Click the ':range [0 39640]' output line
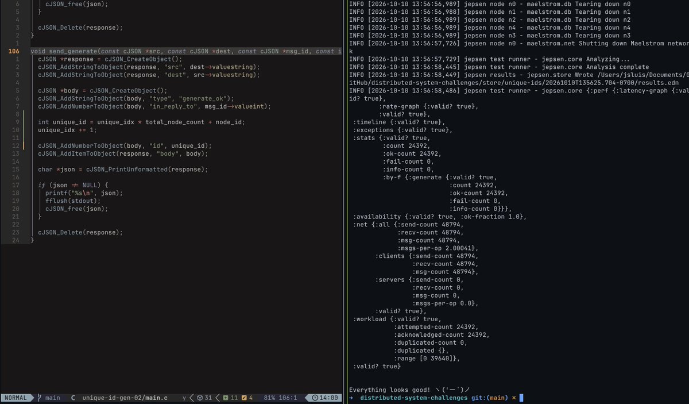Screen dimensions: 689x404 (427, 358)
